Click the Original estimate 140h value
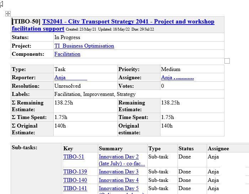This screenshot has height=194, width=249. [167, 126]
